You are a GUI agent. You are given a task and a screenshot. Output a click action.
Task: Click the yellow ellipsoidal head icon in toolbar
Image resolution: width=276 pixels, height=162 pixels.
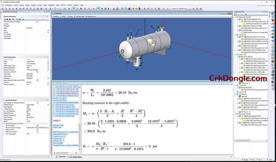point(133,8)
